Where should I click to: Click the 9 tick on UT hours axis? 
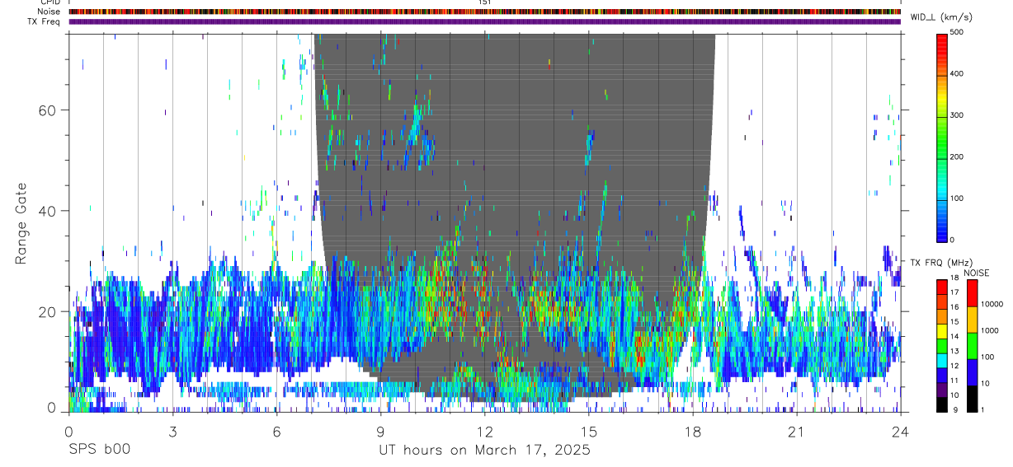tap(380, 431)
